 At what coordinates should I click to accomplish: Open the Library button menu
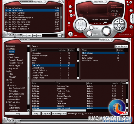click(x=17, y=114)
